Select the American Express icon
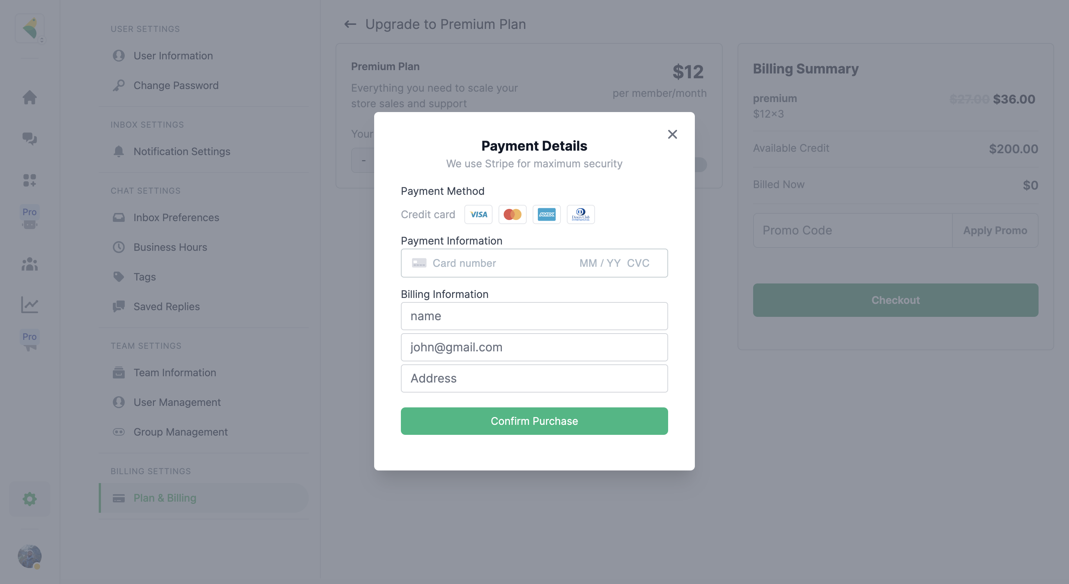 point(546,214)
